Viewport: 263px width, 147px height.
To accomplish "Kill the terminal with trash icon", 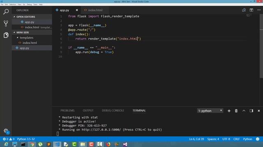I will 236,111.
